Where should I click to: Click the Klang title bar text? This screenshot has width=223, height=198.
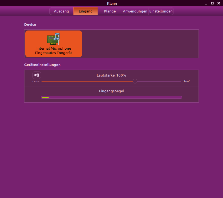point(112,3)
